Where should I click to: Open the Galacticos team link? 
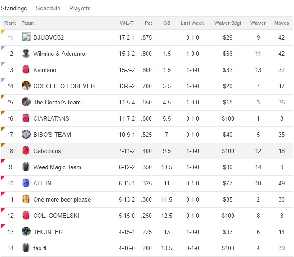[x=47, y=151]
